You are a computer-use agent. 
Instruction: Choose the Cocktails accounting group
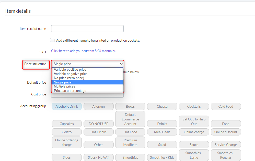(x=194, y=106)
